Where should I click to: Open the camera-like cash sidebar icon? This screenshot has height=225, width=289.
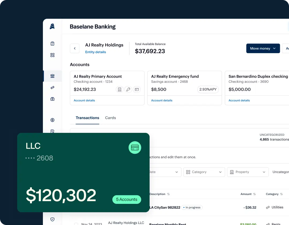pyautogui.click(x=52, y=99)
